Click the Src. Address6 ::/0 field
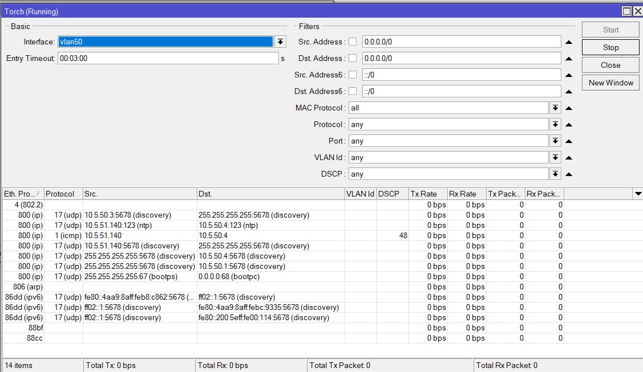 coord(462,75)
